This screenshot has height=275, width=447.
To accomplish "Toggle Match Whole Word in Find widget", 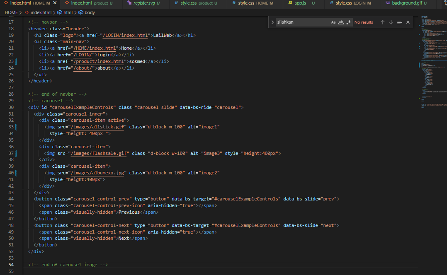I will [x=341, y=22].
